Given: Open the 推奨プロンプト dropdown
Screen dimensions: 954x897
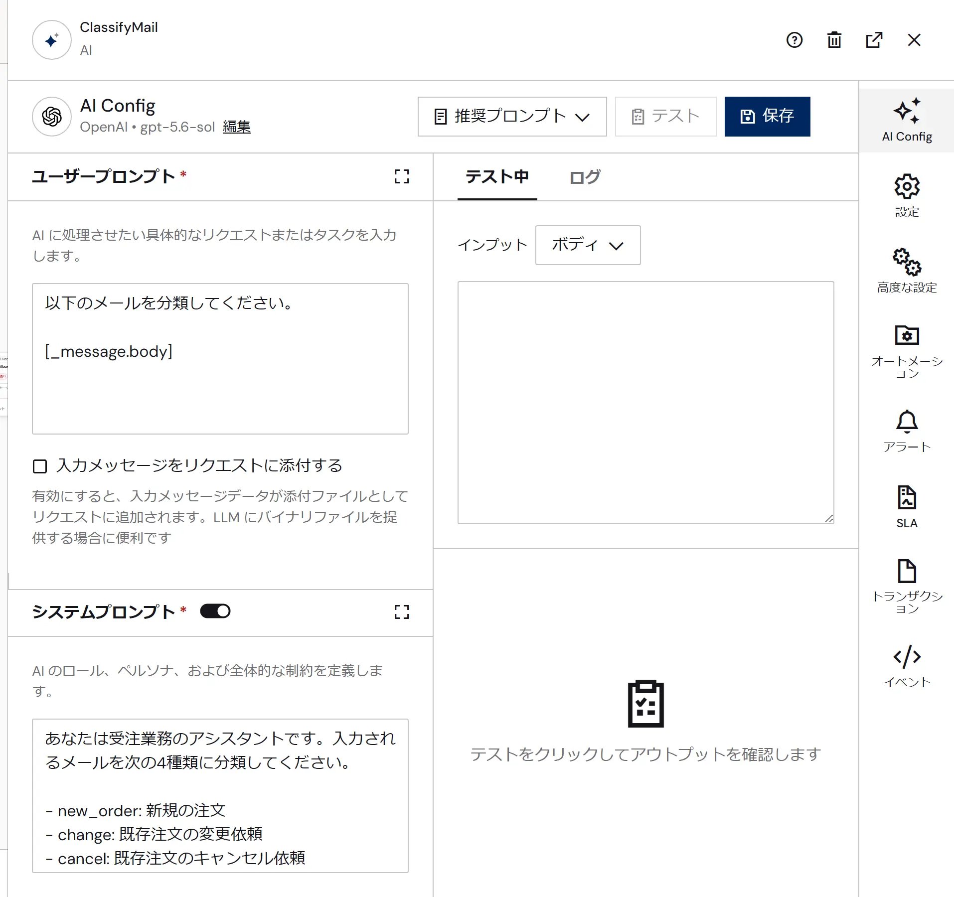Looking at the screenshot, I should pyautogui.click(x=512, y=117).
